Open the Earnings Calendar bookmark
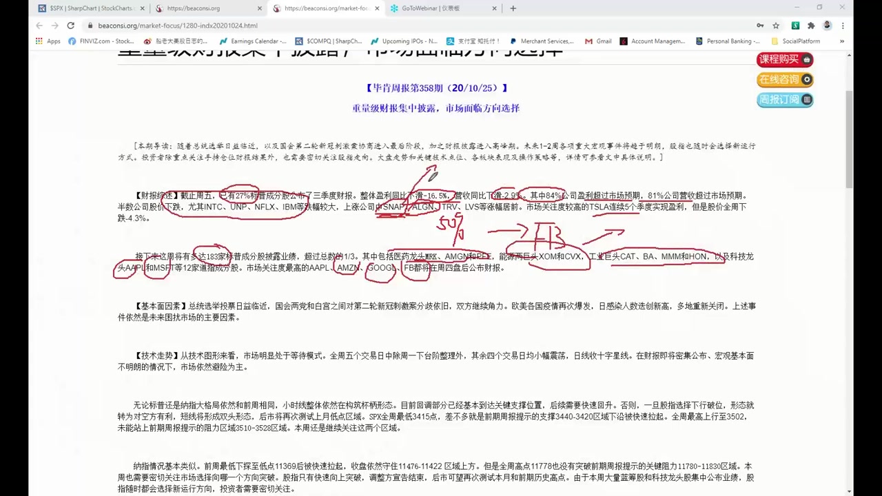Screen dimensions: 882x496 [x=253, y=41]
